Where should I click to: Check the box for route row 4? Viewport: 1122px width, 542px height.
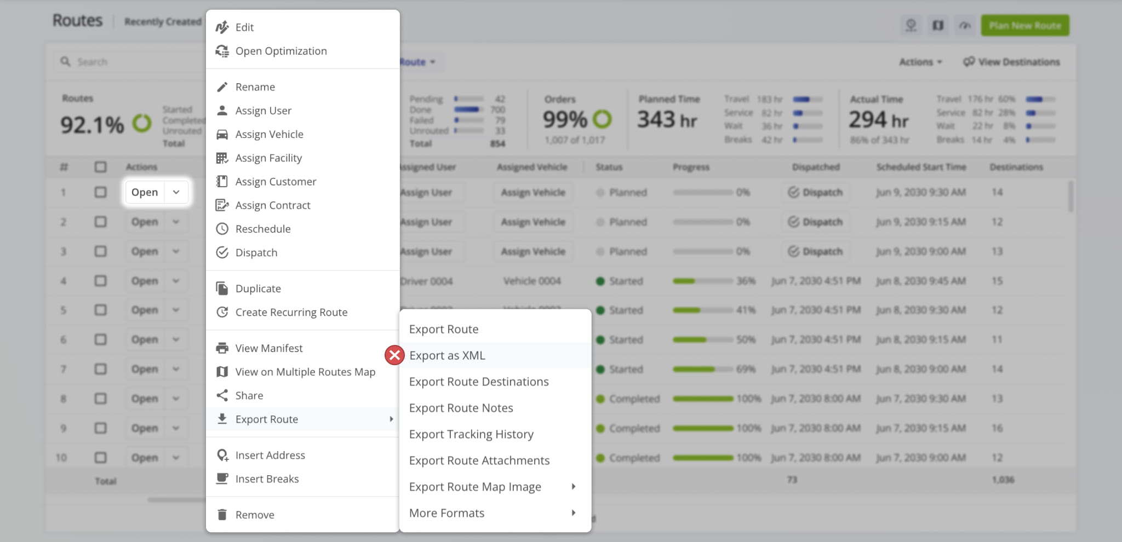pos(100,281)
